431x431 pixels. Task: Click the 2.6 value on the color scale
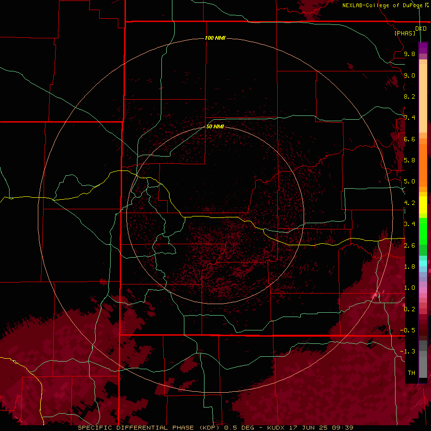[409, 246]
